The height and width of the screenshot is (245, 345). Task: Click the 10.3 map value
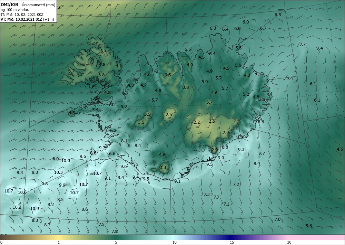pyautogui.click(x=58, y=172)
